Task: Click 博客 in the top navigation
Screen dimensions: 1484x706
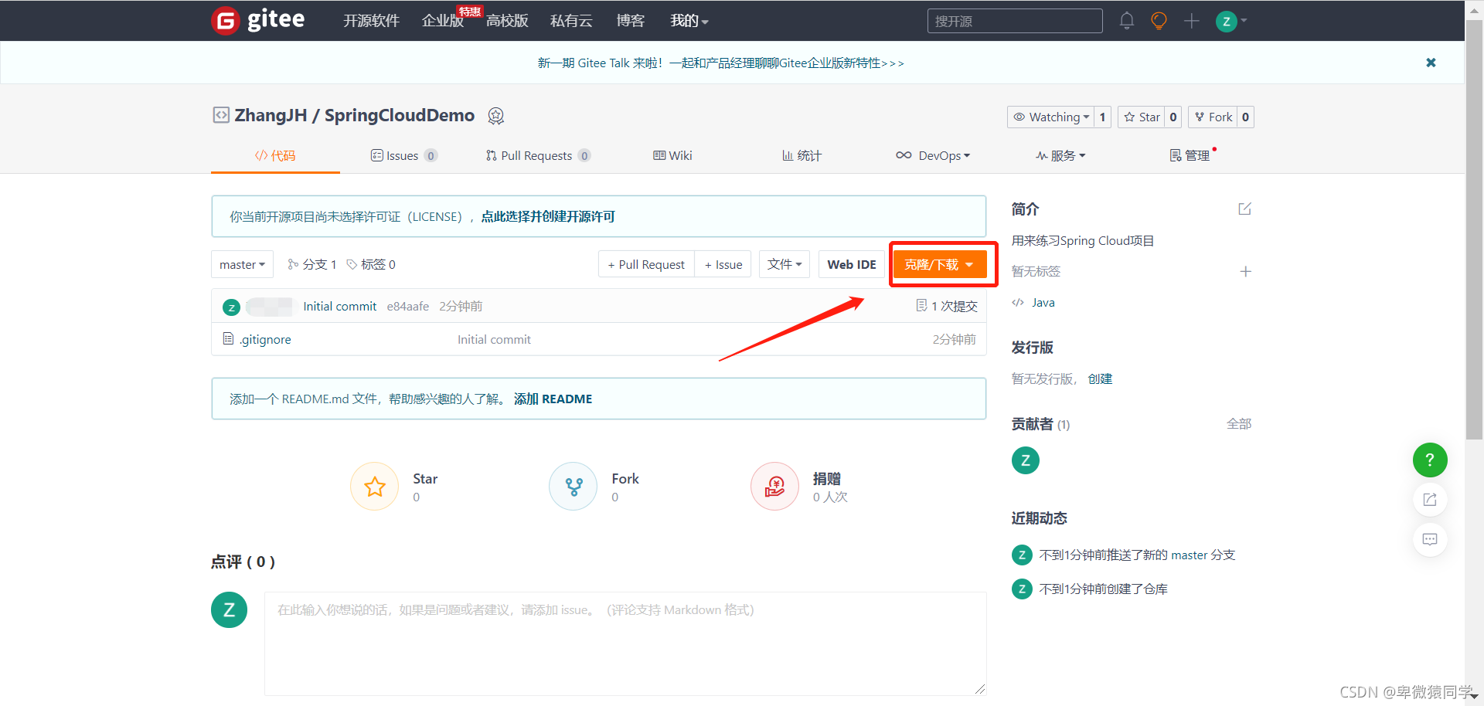Action: pyautogui.click(x=631, y=21)
